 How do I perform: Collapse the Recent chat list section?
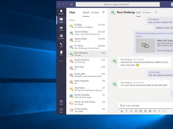pos(68,20)
